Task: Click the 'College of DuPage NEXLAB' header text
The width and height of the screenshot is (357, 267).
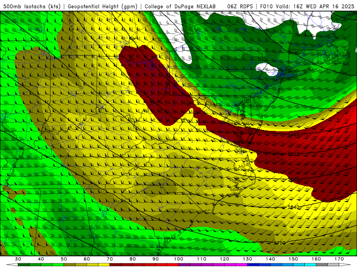Action: [x=180, y=6]
